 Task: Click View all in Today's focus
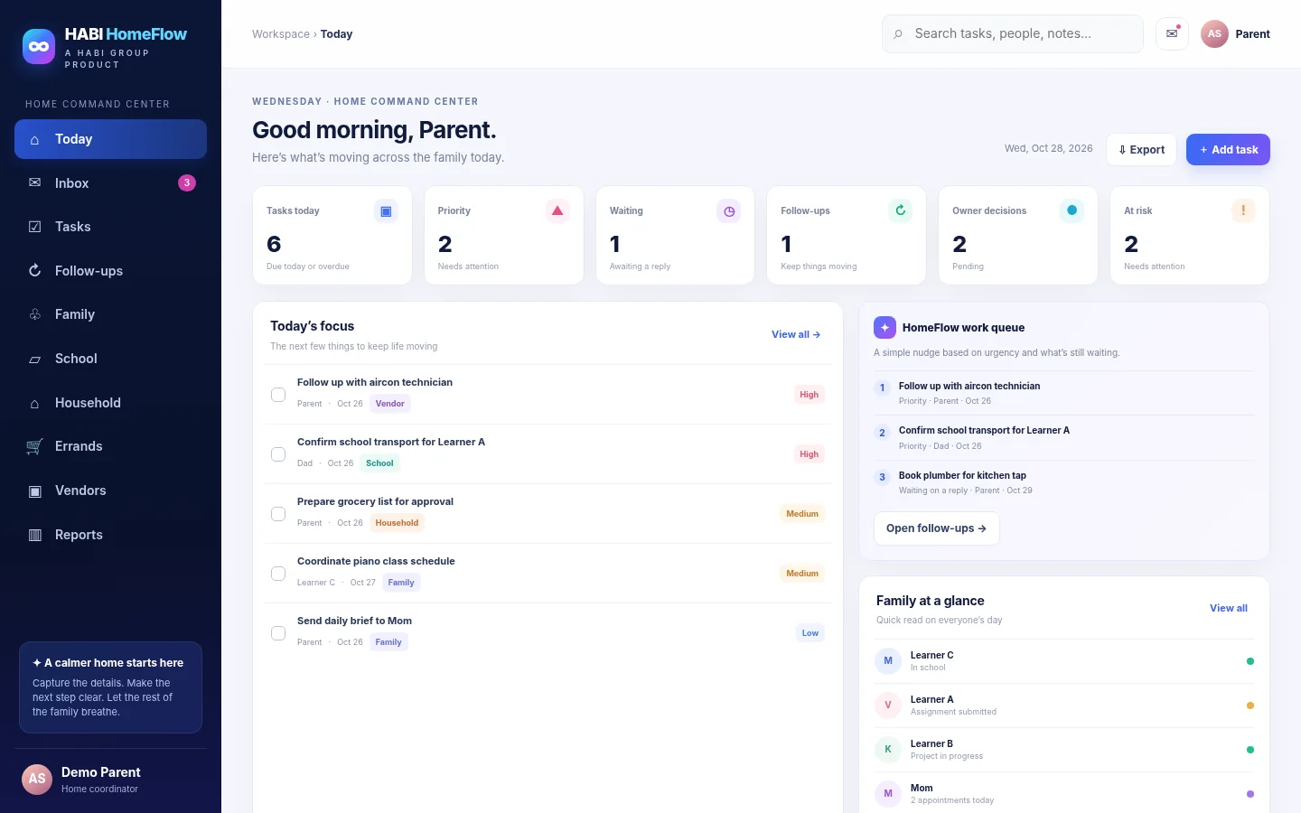pyautogui.click(x=796, y=334)
